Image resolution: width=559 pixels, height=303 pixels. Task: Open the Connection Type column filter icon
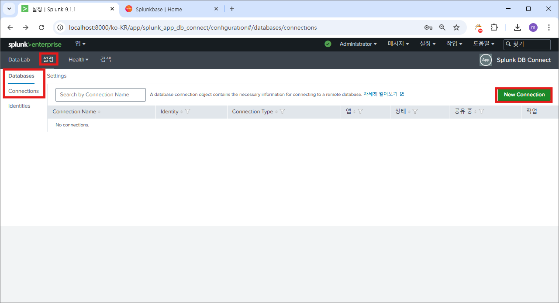(282, 112)
